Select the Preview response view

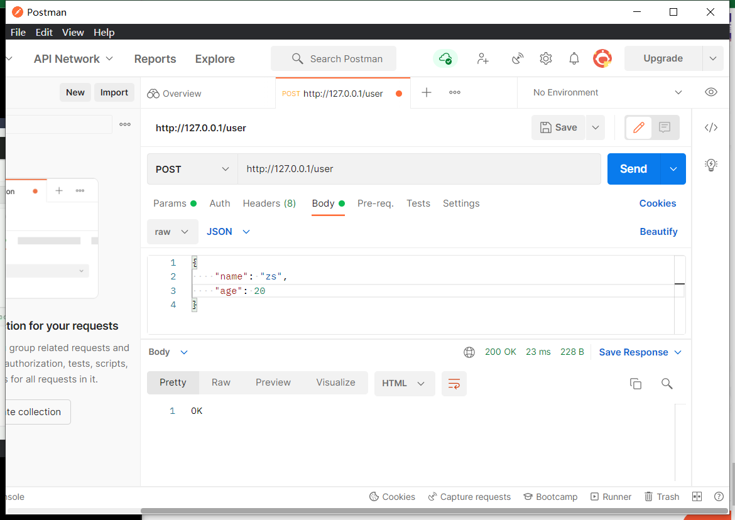tap(273, 382)
